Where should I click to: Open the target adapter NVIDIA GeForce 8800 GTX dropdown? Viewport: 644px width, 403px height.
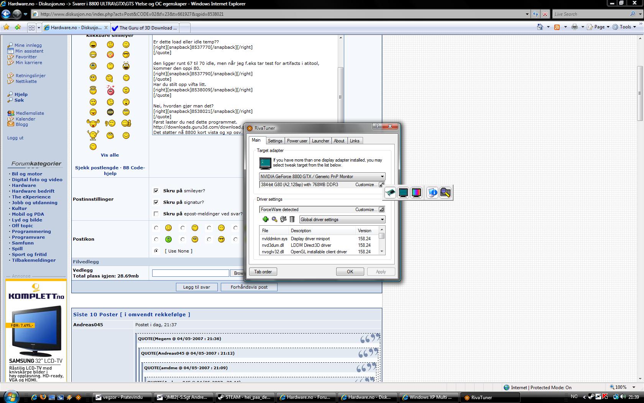click(x=322, y=176)
